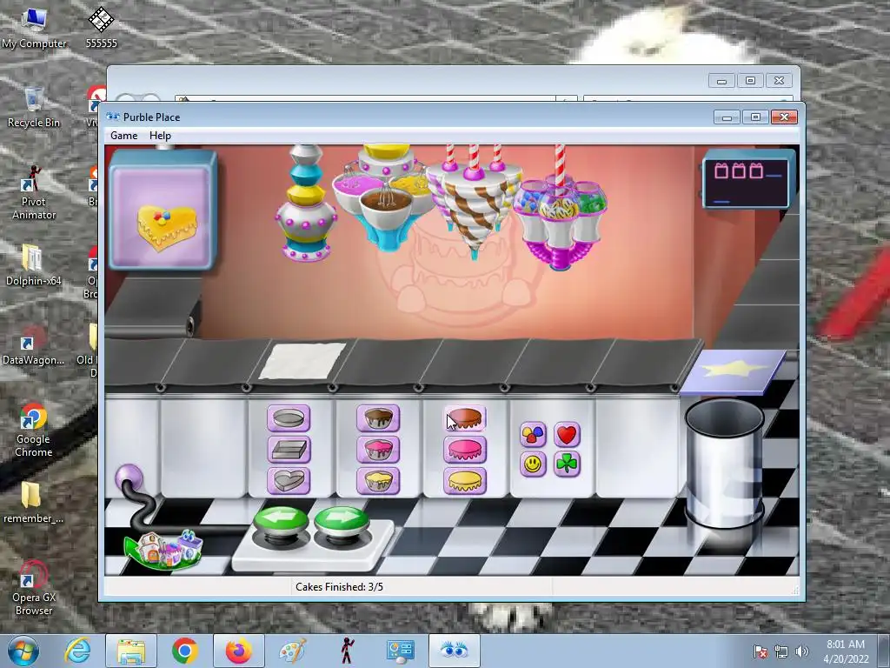Viewport: 890px width, 668px height.
Task: Choose the strawberry pink batter button
Action: click(x=378, y=450)
